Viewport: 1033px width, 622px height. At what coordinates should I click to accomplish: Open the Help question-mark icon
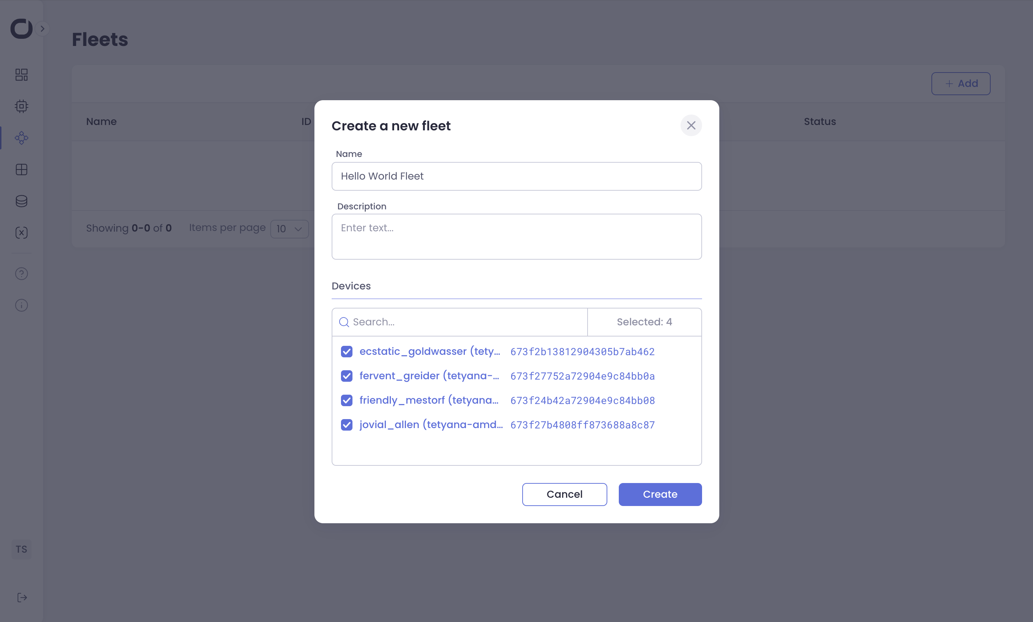coord(21,274)
